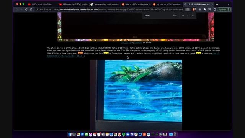Open Calendar from the Dock
Image resolution: width=245 pixels, height=138 pixels.
coord(95,134)
